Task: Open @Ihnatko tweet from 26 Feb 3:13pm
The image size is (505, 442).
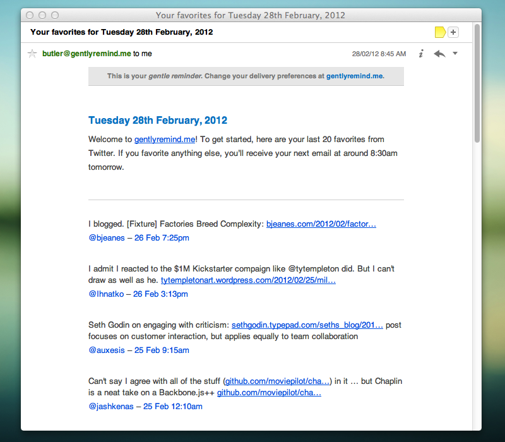Action: [x=138, y=294]
